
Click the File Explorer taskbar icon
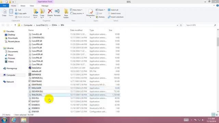(24, 120)
